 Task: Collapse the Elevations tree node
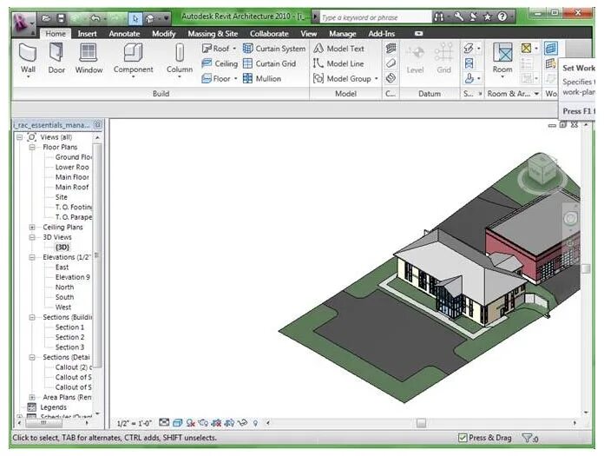point(32,257)
